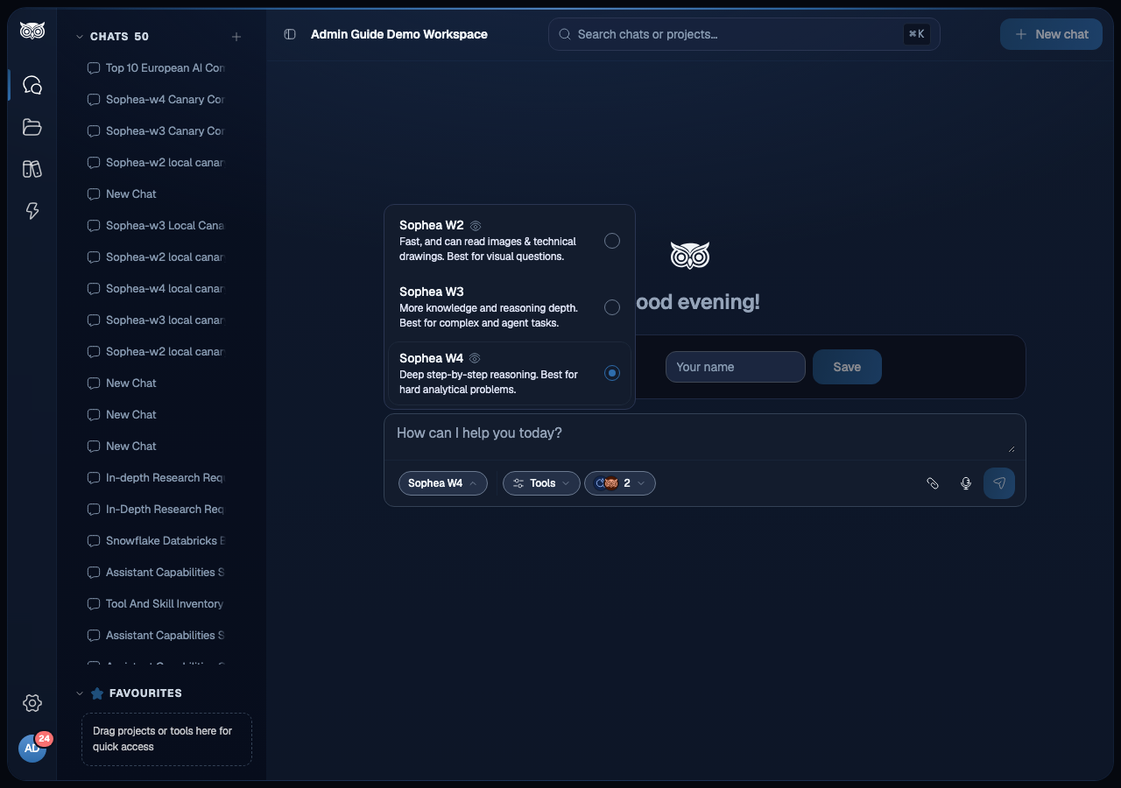
Task: Click the plus icon beside CHATS header
Action: (x=236, y=37)
